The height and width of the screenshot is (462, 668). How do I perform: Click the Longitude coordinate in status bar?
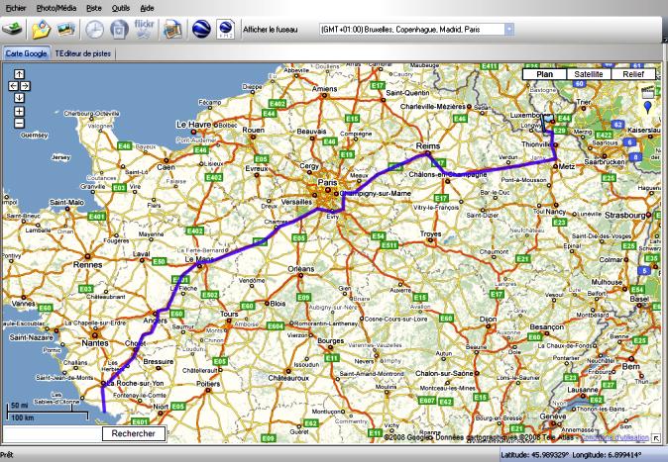pyautogui.click(x=607, y=455)
